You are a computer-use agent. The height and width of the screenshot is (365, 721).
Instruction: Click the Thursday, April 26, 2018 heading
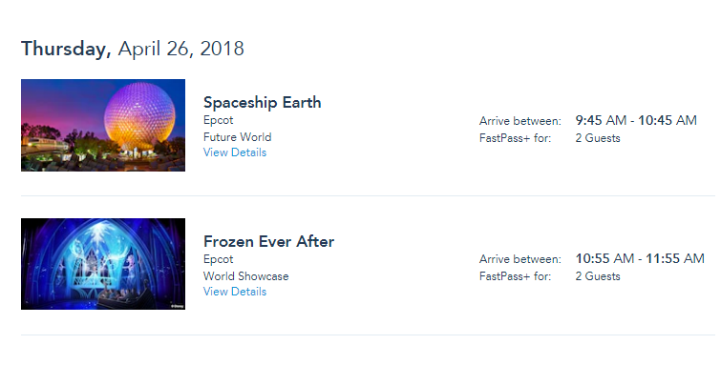133,49
